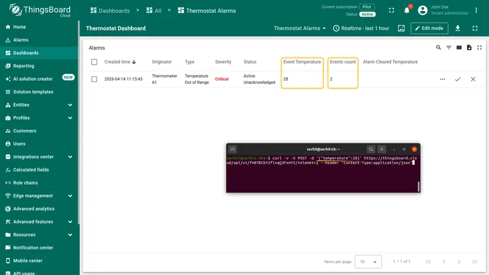Expand the Integrations center menu
This screenshot has height=275, width=489.
(70, 157)
